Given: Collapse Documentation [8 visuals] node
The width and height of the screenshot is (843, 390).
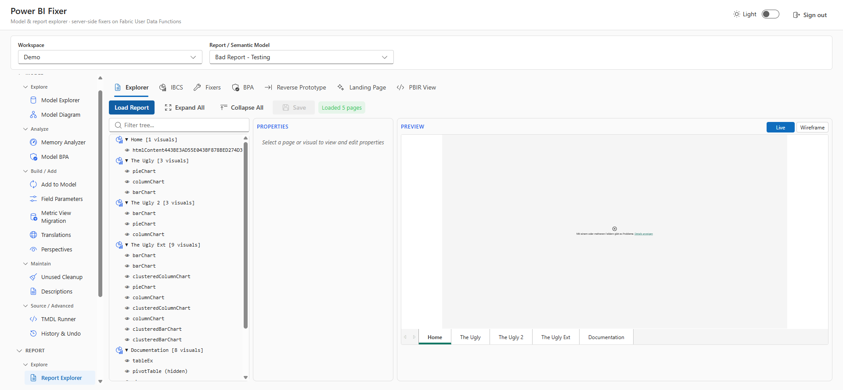Looking at the screenshot, I should [x=126, y=350].
